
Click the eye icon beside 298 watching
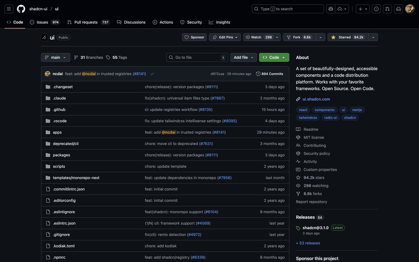[298, 185]
